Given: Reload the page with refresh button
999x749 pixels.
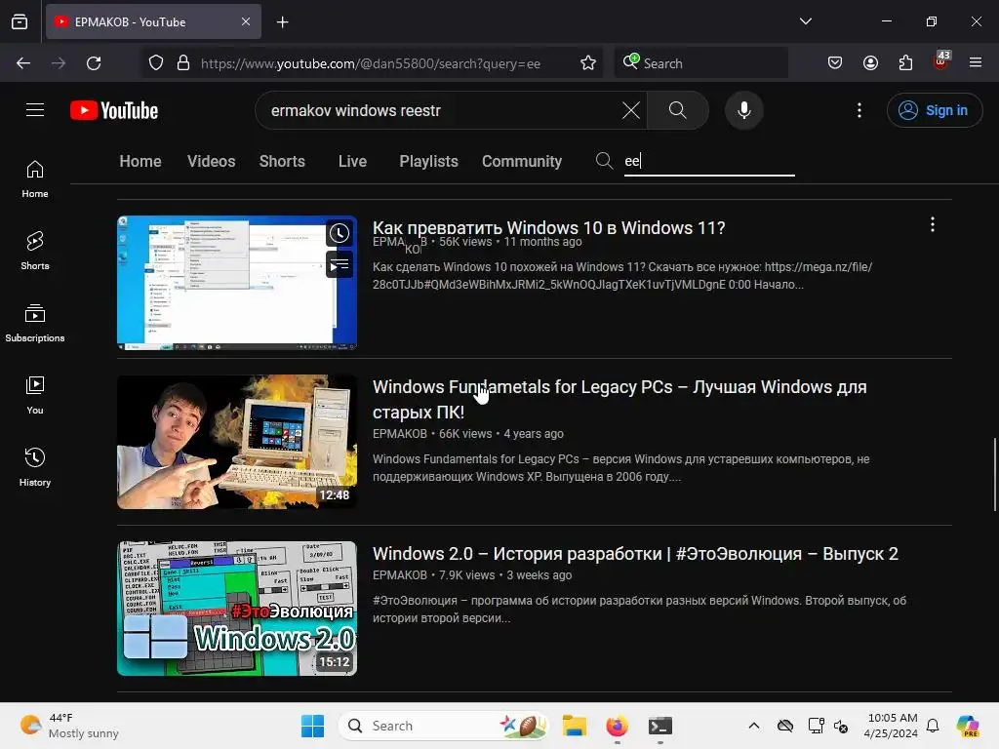Looking at the screenshot, I should tap(94, 63).
